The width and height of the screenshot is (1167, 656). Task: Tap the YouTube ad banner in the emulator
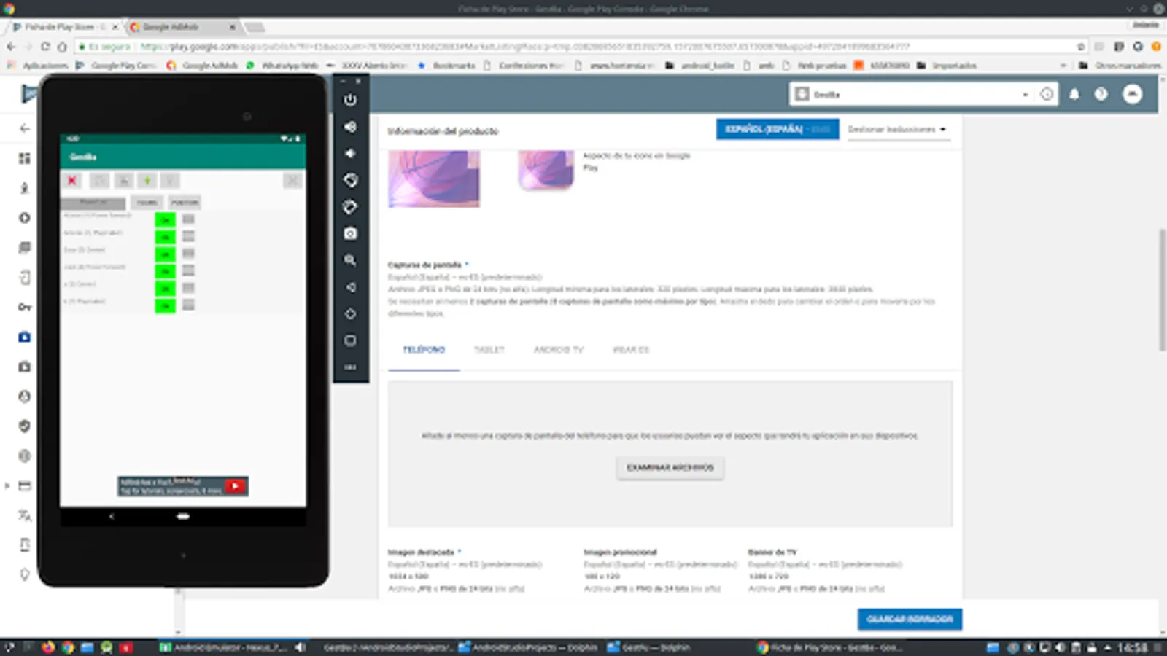[x=183, y=486]
